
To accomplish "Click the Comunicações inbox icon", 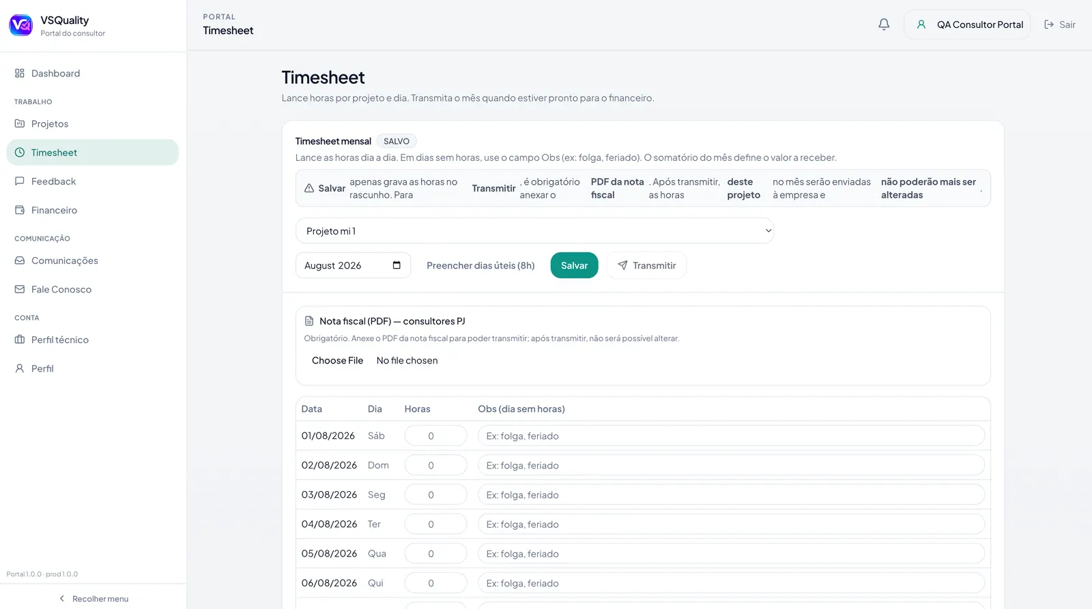I will tap(20, 261).
